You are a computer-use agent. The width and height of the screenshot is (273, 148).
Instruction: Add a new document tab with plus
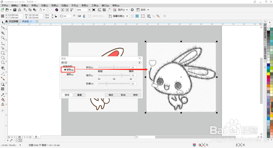coord(37,21)
